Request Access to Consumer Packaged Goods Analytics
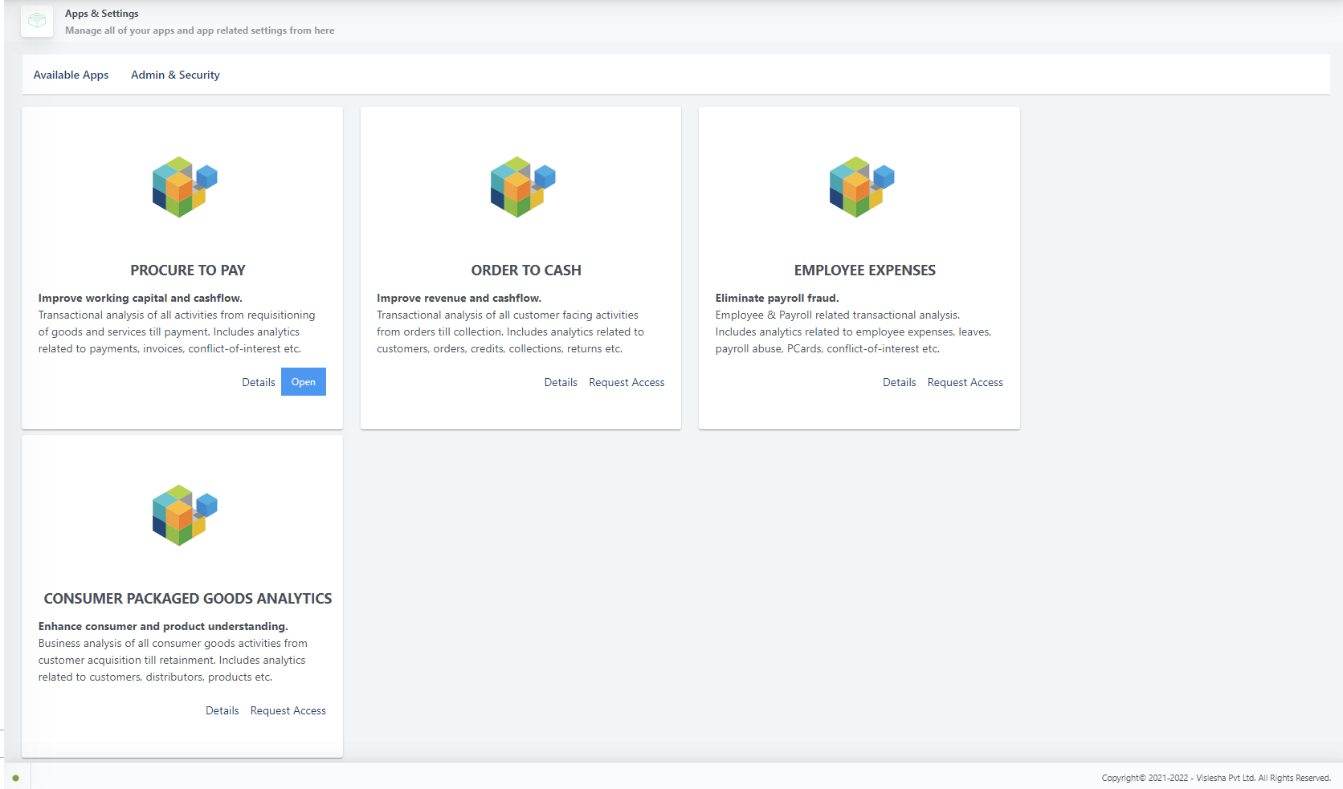The width and height of the screenshot is (1343, 789). point(288,710)
